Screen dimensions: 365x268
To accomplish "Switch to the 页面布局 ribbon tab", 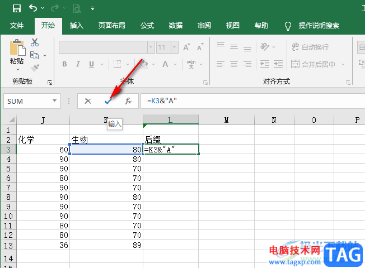I will 112,25.
